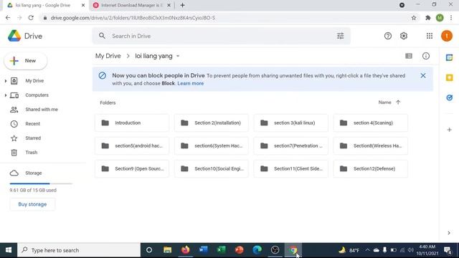Select section5(android hac... folder
The image size is (459, 258).
tap(132, 145)
